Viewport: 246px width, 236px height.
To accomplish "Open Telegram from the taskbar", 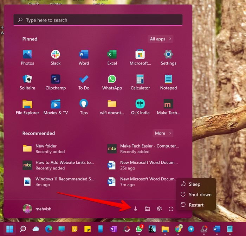I will coord(191,229).
